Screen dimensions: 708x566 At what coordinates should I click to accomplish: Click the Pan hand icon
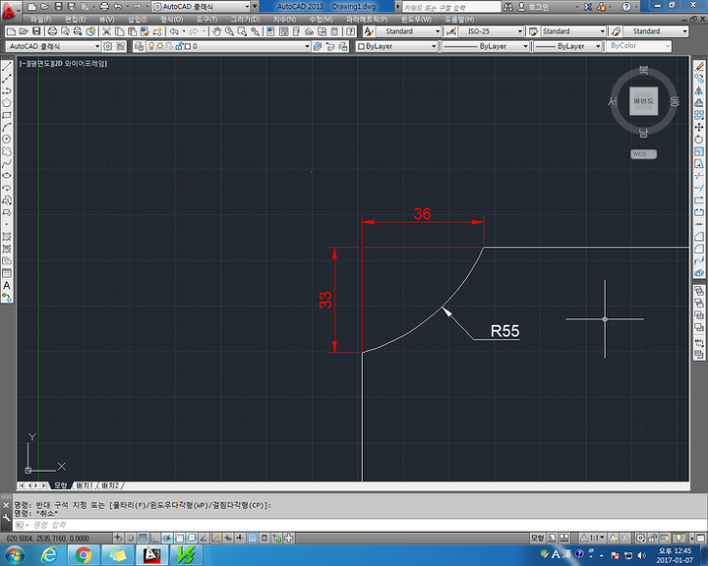217,31
